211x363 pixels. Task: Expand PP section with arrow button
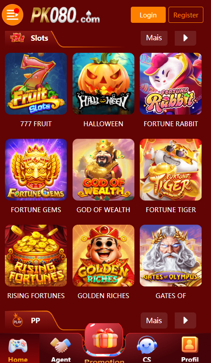coord(185,320)
